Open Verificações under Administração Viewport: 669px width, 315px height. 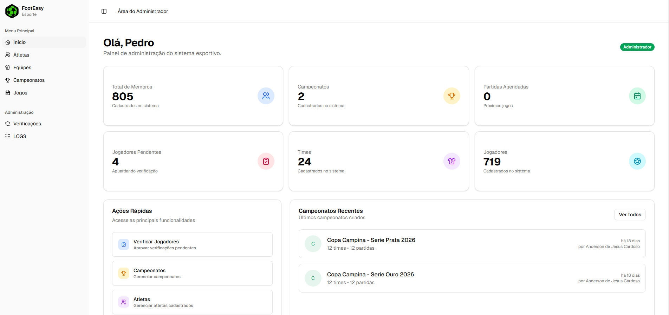(x=27, y=124)
